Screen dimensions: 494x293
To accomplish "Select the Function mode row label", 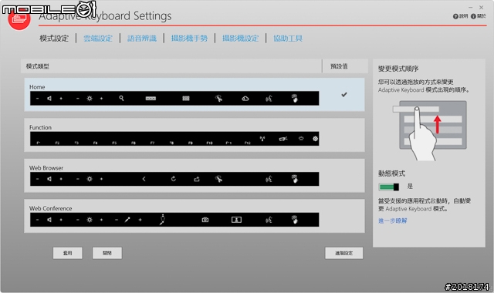I will (40, 127).
